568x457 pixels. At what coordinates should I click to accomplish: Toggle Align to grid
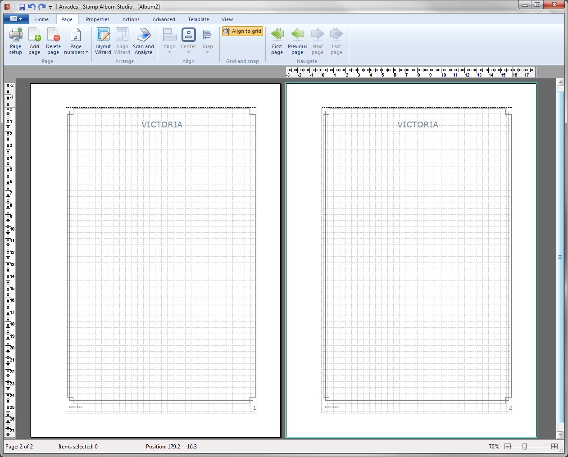[242, 31]
